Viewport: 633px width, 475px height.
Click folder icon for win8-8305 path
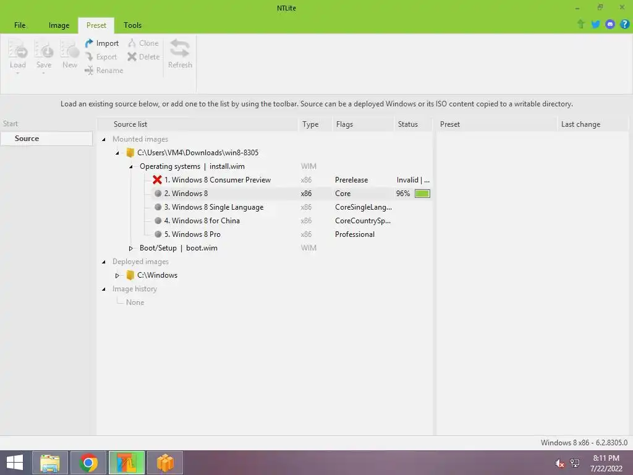click(130, 153)
